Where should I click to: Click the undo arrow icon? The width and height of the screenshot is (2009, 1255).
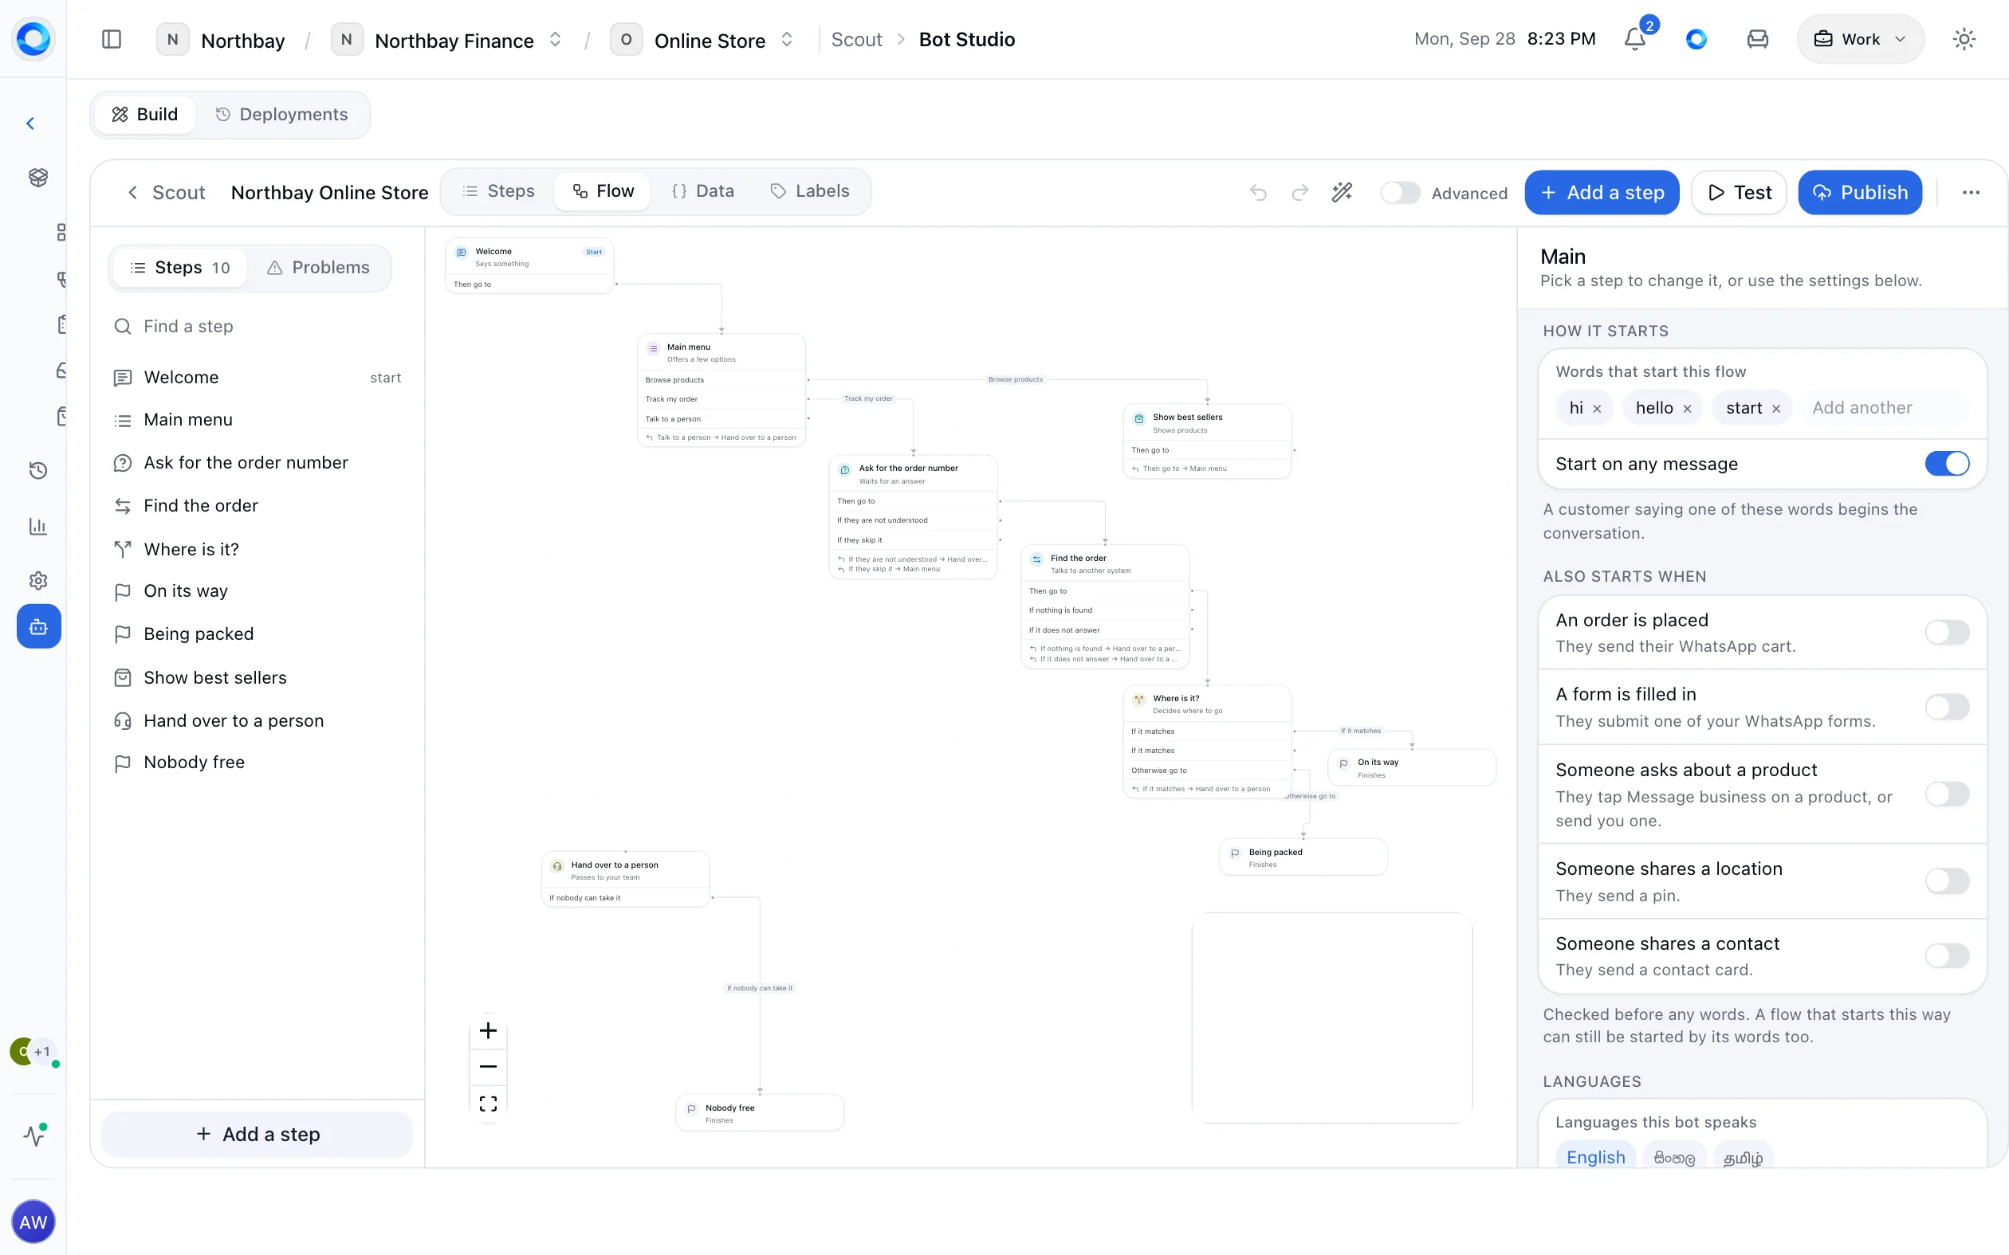(x=1259, y=193)
